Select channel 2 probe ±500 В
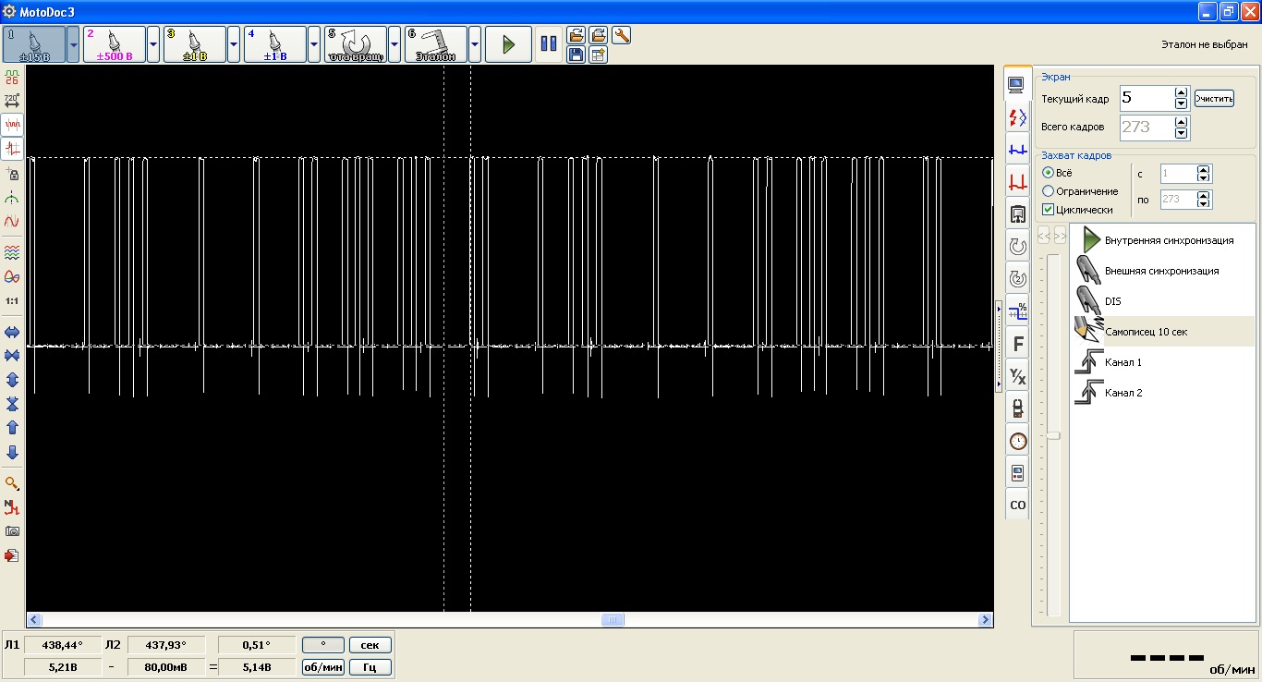1262x682 pixels. [115, 44]
